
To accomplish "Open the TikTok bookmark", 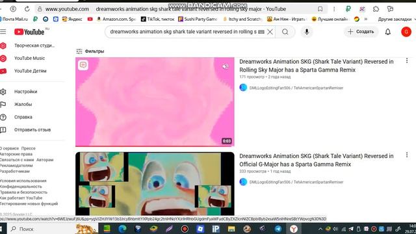I will (157, 19).
